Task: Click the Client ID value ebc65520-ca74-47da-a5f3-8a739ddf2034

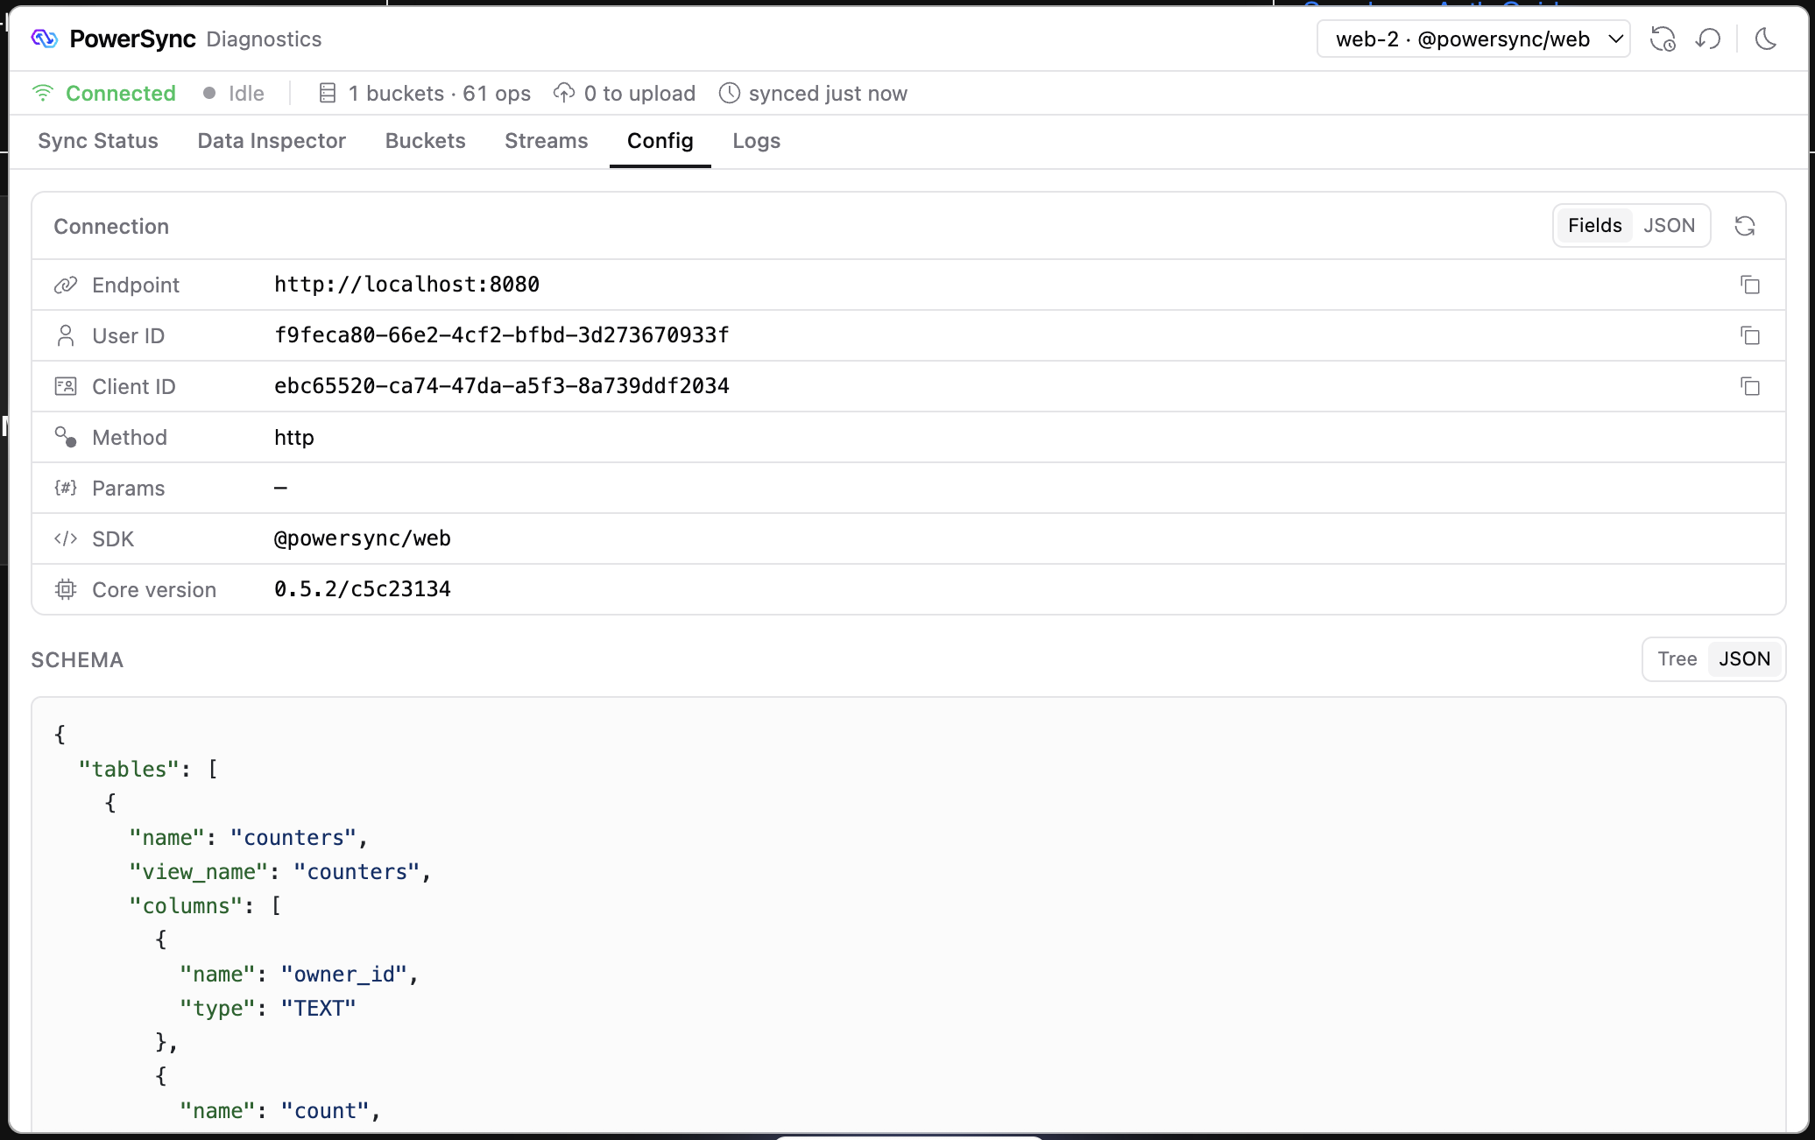Action: click(502, 386)
